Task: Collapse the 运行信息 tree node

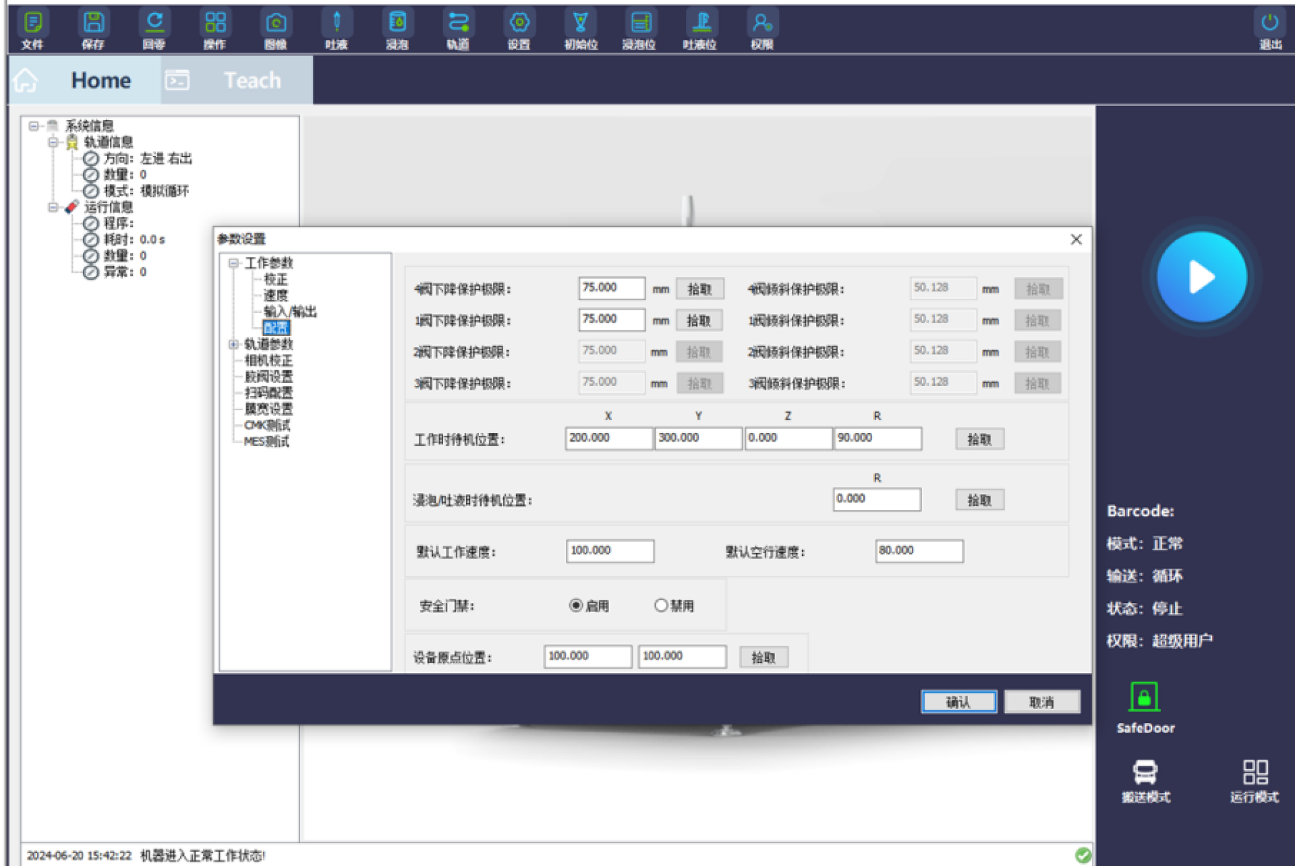Action: coord(53,207)
